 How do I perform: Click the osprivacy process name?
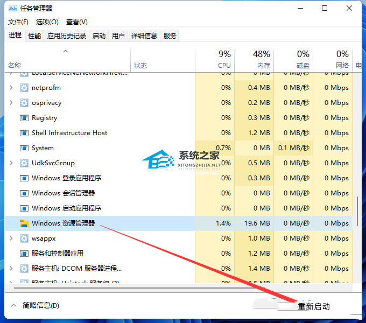pos(47,103)
